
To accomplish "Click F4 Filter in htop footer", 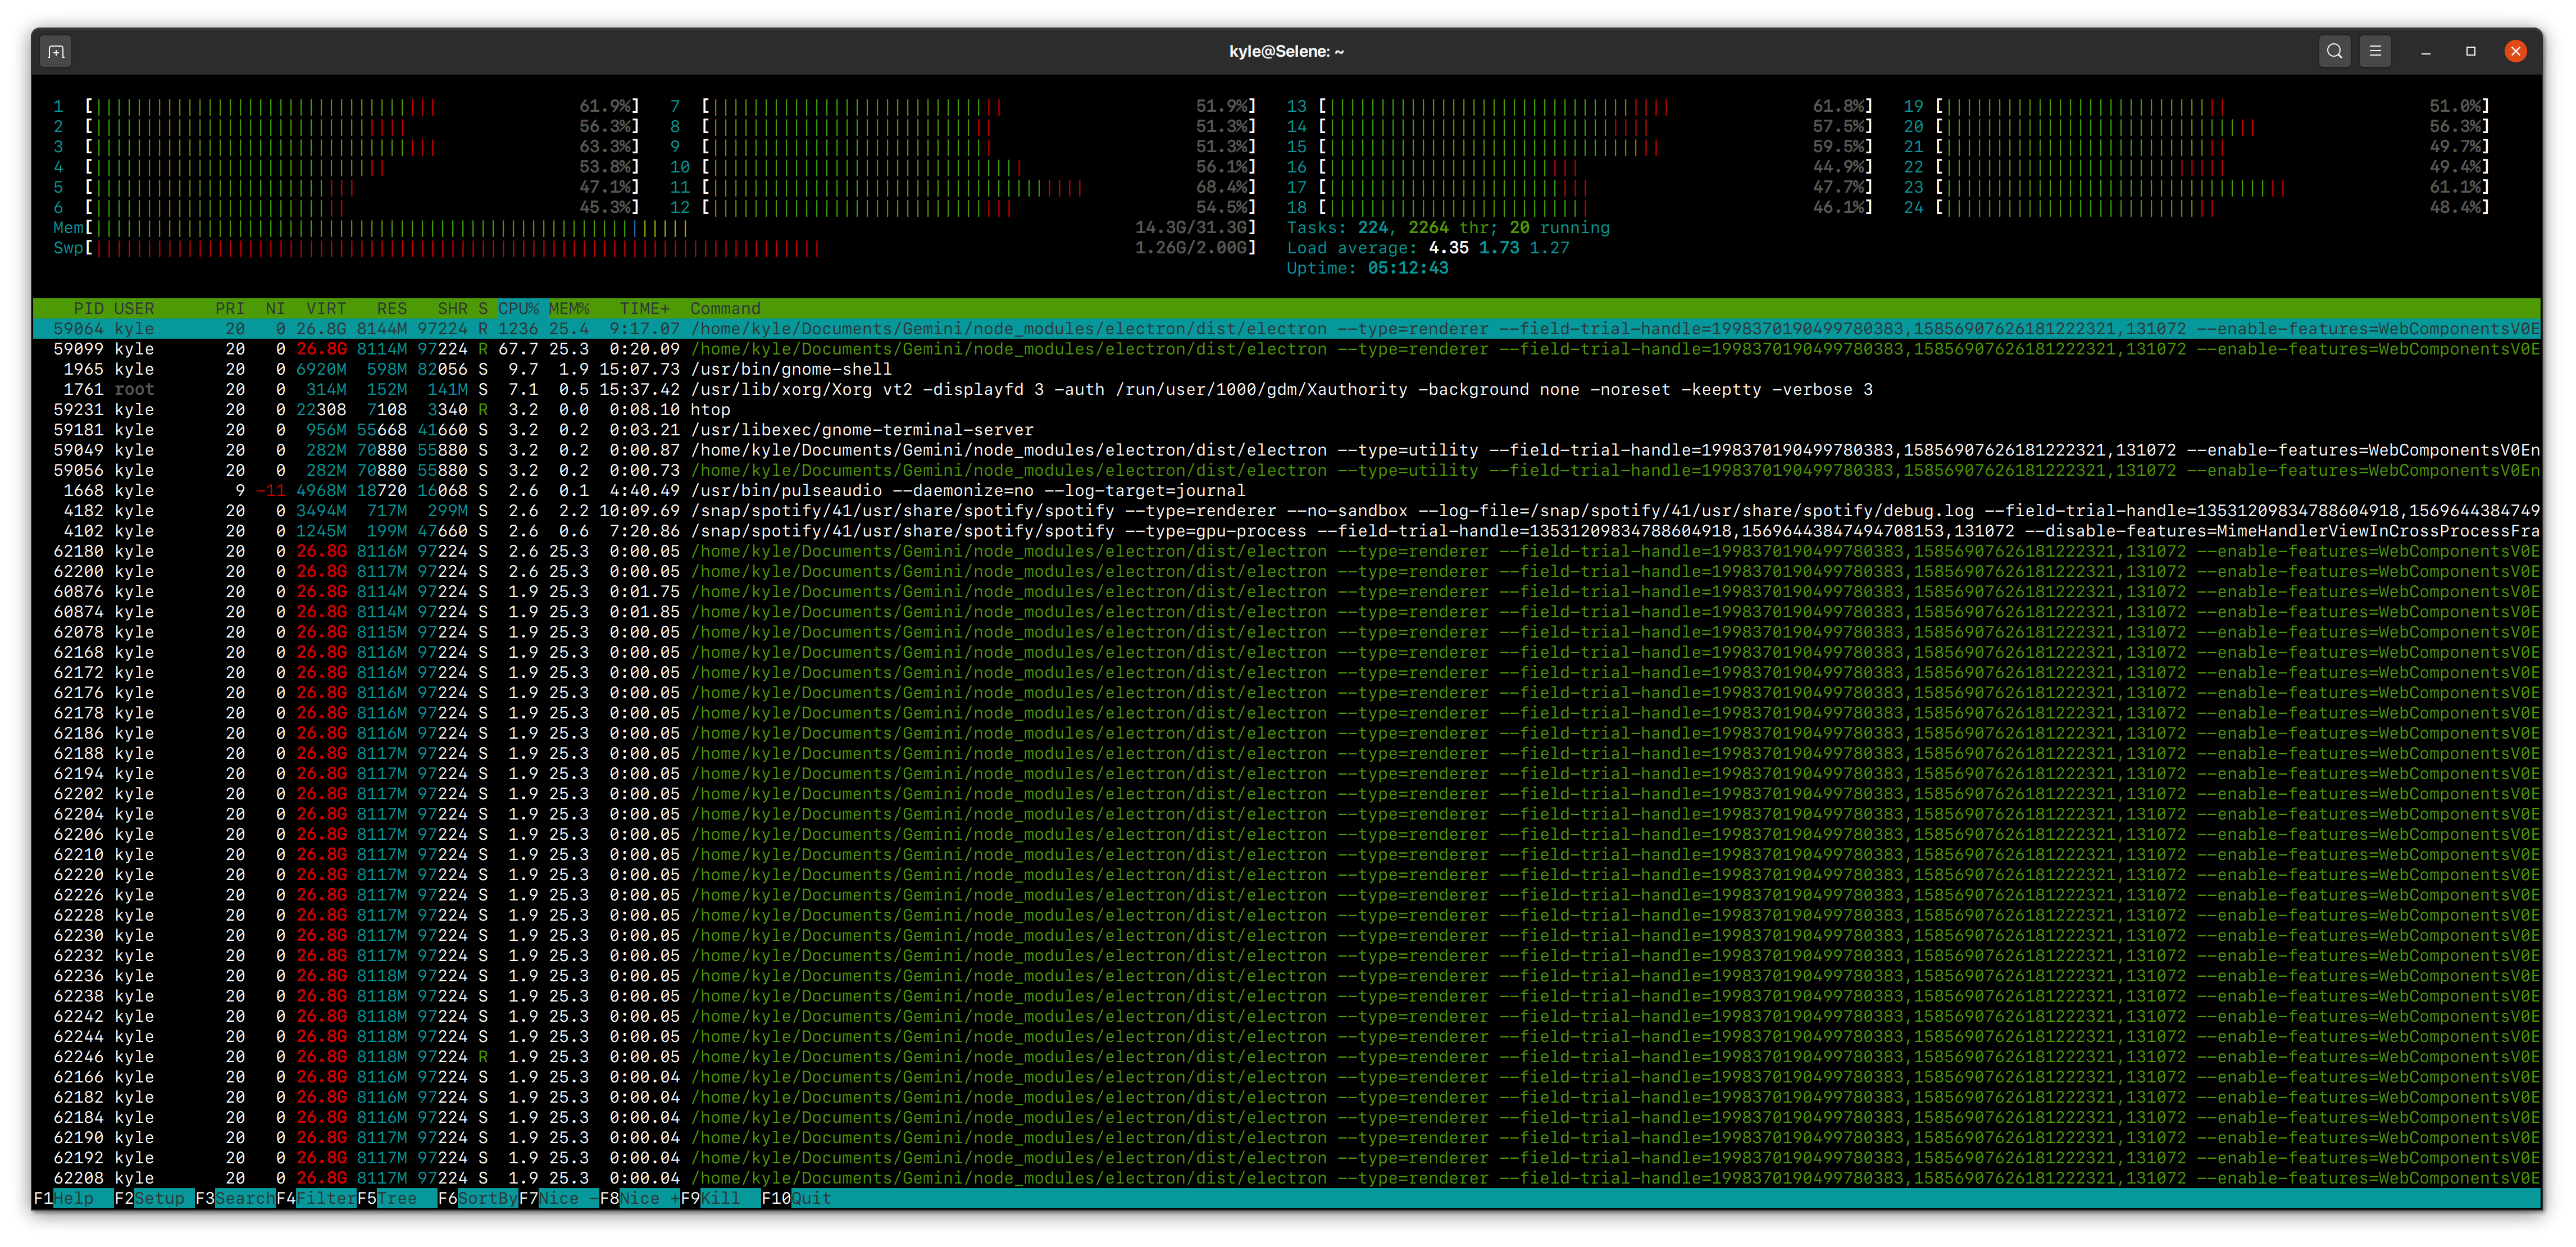I will click(316, 1198).
